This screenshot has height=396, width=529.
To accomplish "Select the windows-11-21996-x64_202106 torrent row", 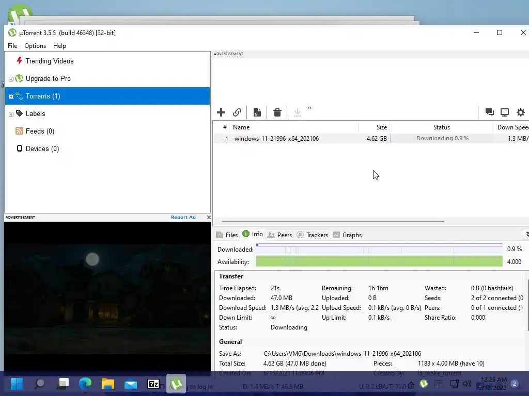I will point(371,138).
